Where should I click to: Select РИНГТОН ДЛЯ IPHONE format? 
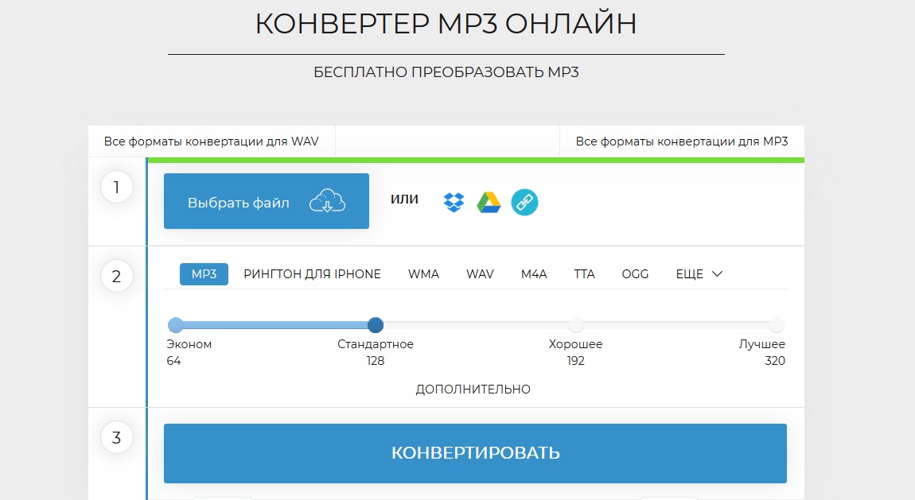[x=312, y=274]
